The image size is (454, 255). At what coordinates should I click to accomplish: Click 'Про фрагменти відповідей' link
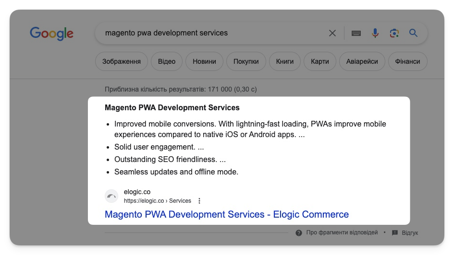[x=342, y=232]
